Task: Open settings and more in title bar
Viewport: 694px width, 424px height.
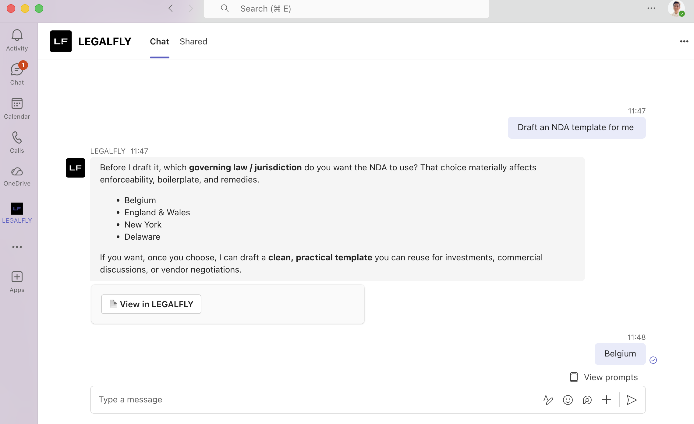Action: pyautogui.click(x=651, y=9)
